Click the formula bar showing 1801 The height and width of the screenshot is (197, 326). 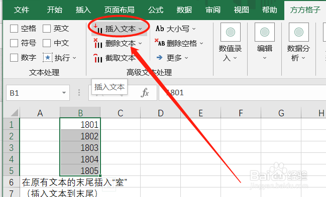[x=243, y=93]
